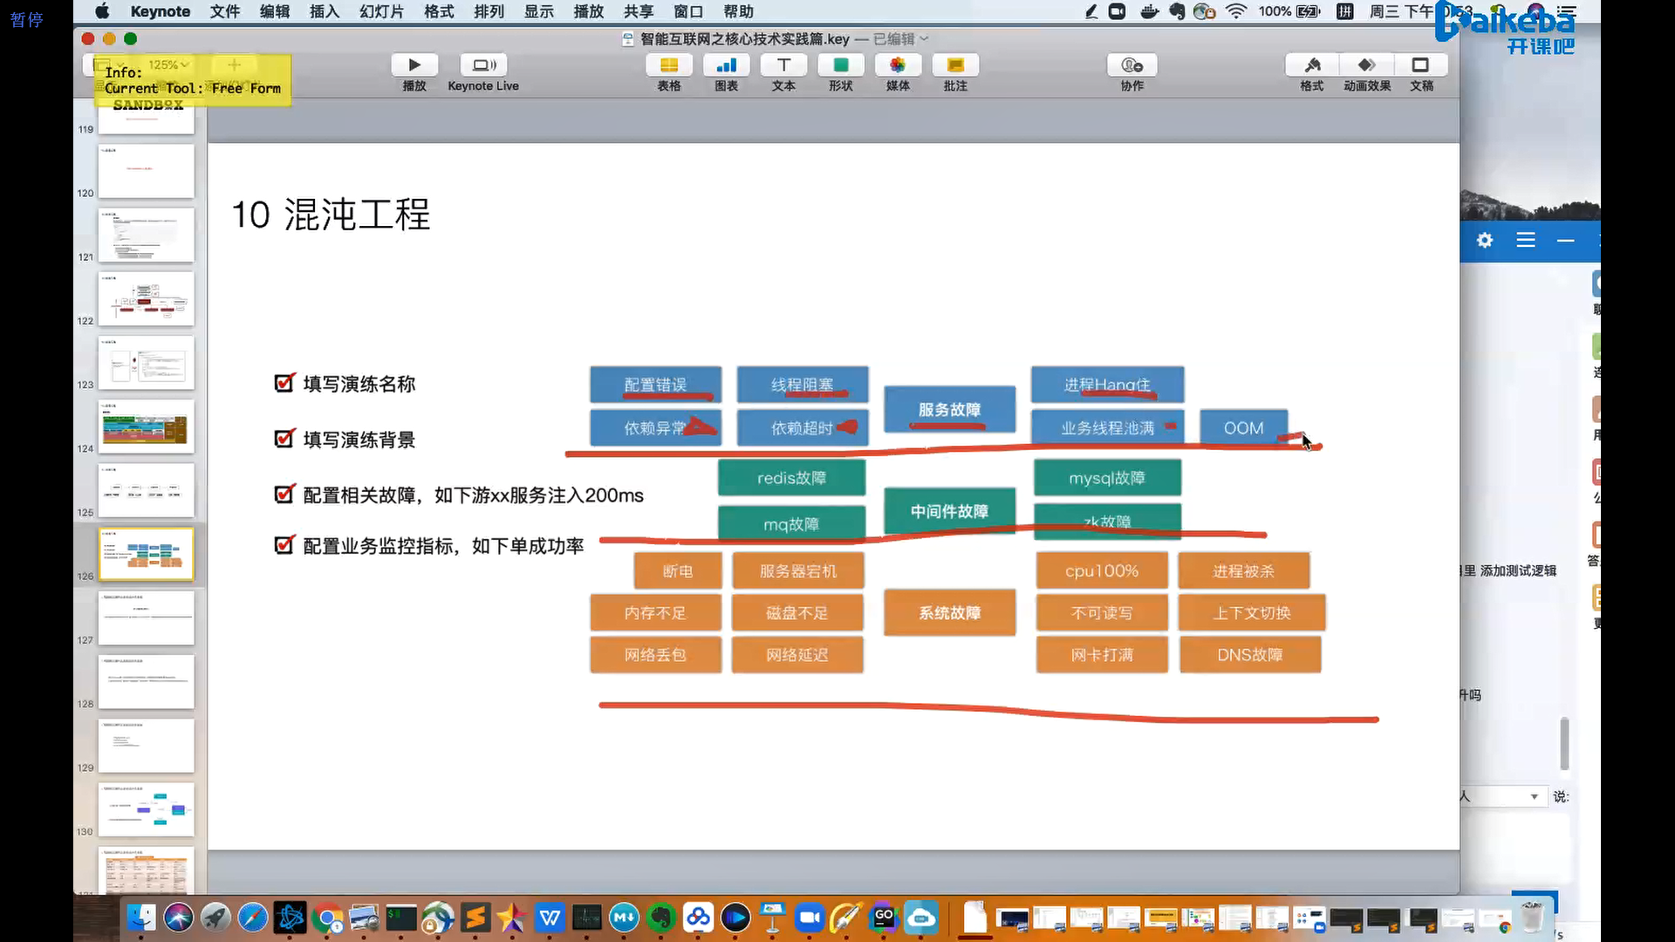Add a comment with 批注 icon
1675x942 pixels.
(955, 65)
